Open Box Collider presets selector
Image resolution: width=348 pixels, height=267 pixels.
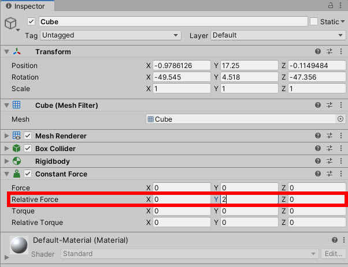(330, 148)
